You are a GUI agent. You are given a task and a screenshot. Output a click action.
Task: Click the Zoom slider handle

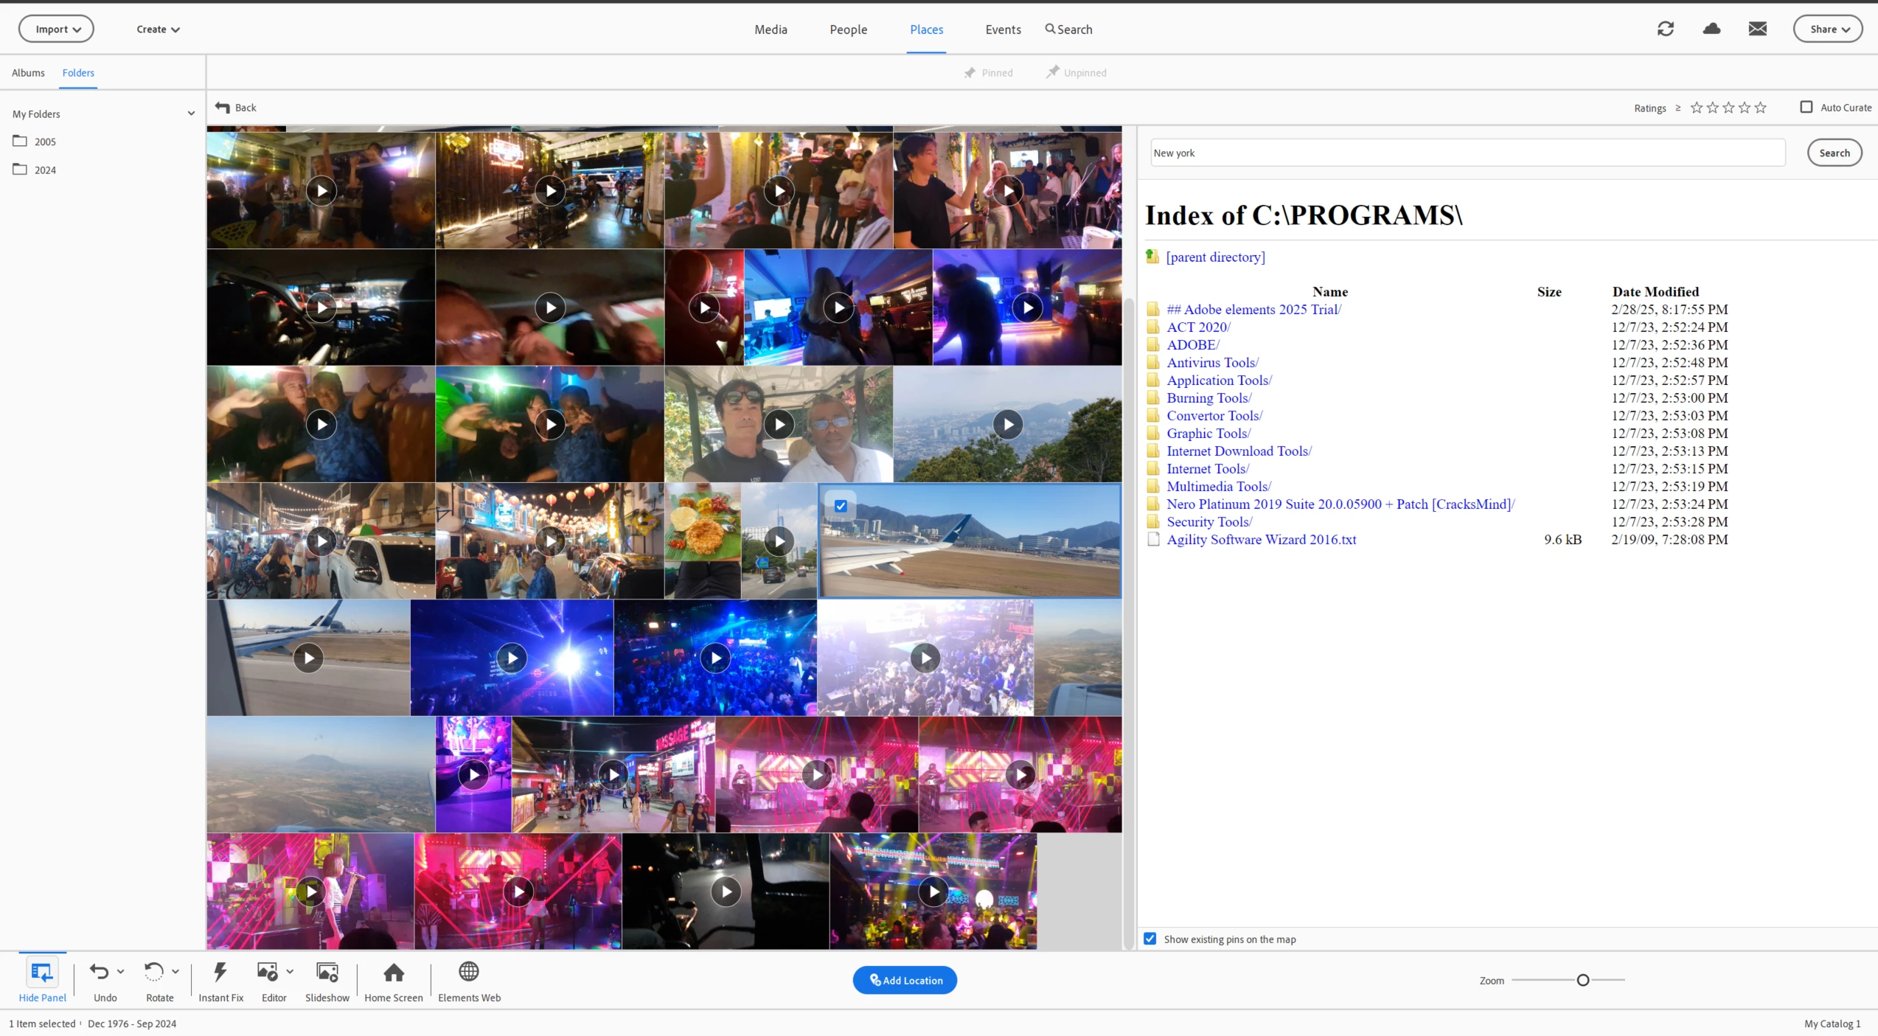(x=1582, y=980)
